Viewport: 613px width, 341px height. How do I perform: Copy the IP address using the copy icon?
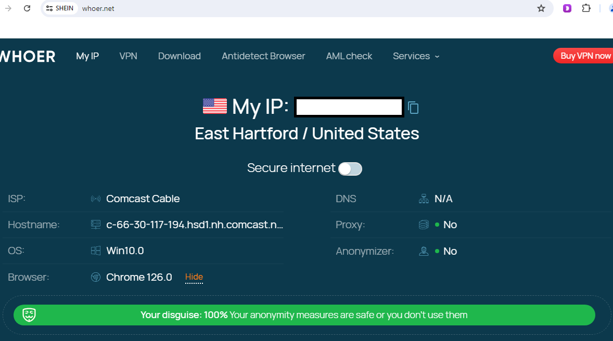413,108
